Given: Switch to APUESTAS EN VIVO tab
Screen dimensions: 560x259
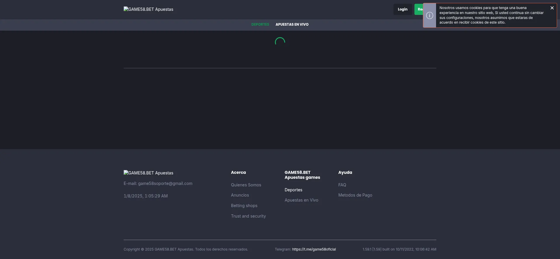Looking at the screenshot, I should coord(292,24).
